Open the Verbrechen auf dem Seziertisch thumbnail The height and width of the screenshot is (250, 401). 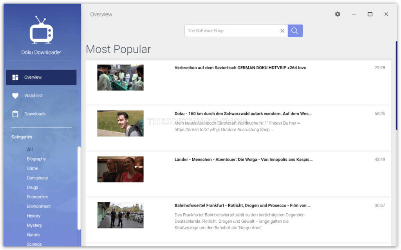coord(121,77)
